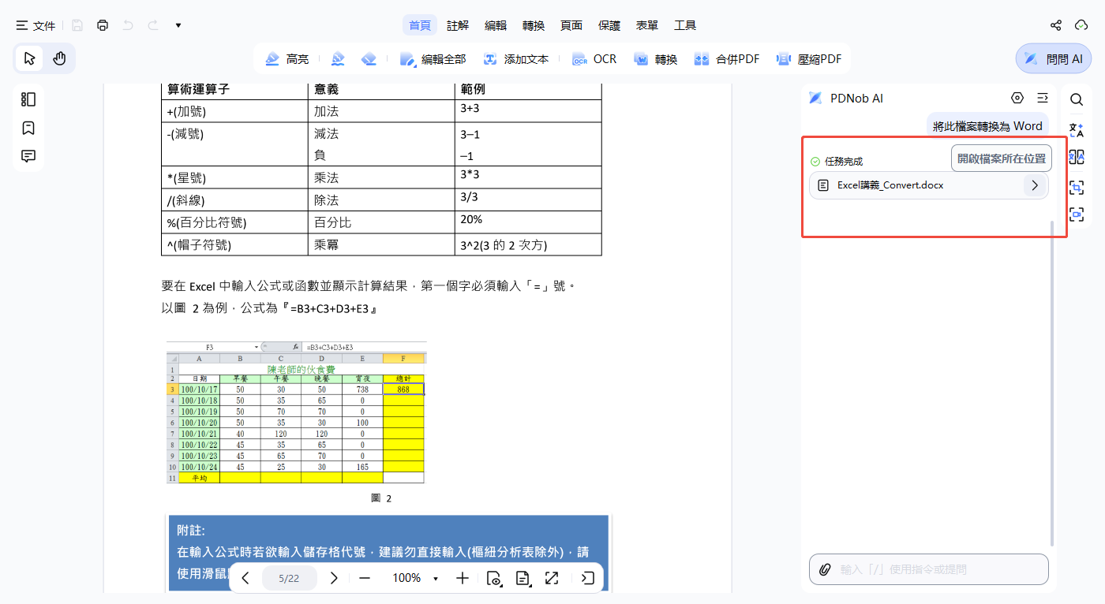1105x604 pixels.
Task: Open the page layout display dropdown
Action: (x=523, y=578)
